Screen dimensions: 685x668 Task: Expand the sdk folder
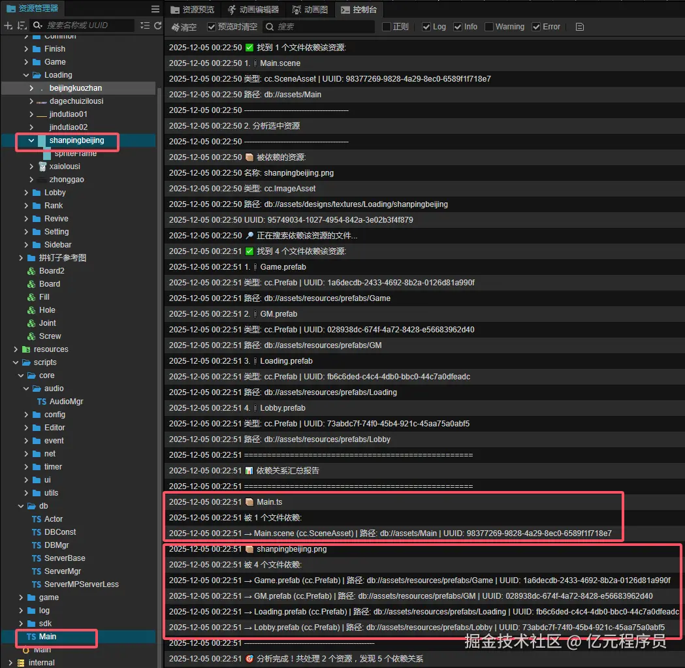[21, 624]
